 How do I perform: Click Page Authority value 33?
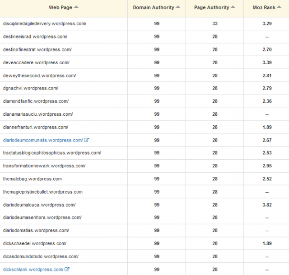215,23
